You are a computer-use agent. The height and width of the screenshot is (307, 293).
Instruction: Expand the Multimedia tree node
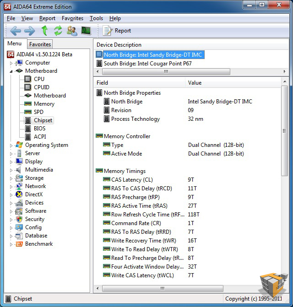[11, 170]
